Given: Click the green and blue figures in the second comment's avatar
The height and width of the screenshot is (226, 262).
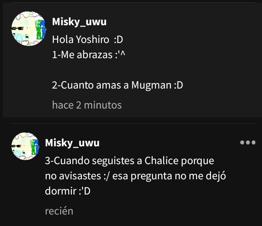Looking at the screenshot, I should [34, 147].
